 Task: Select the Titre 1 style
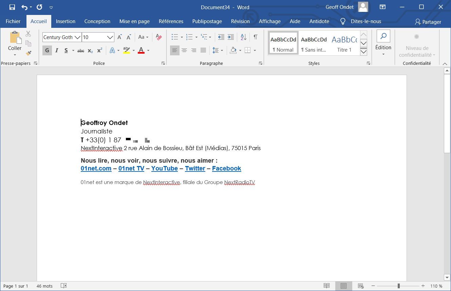pos(344,43)
